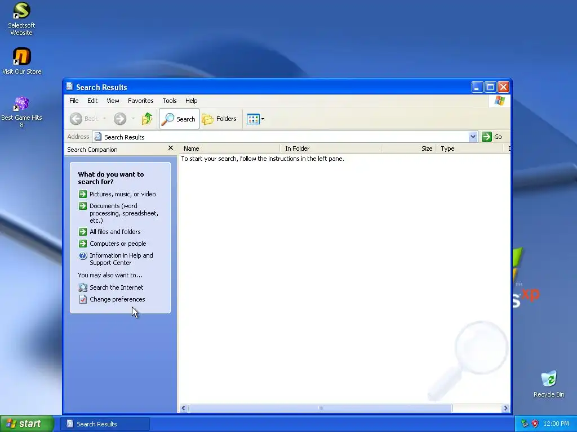The image size is (577, 432).
Task: Open the File menu
Action: point(74,101)
